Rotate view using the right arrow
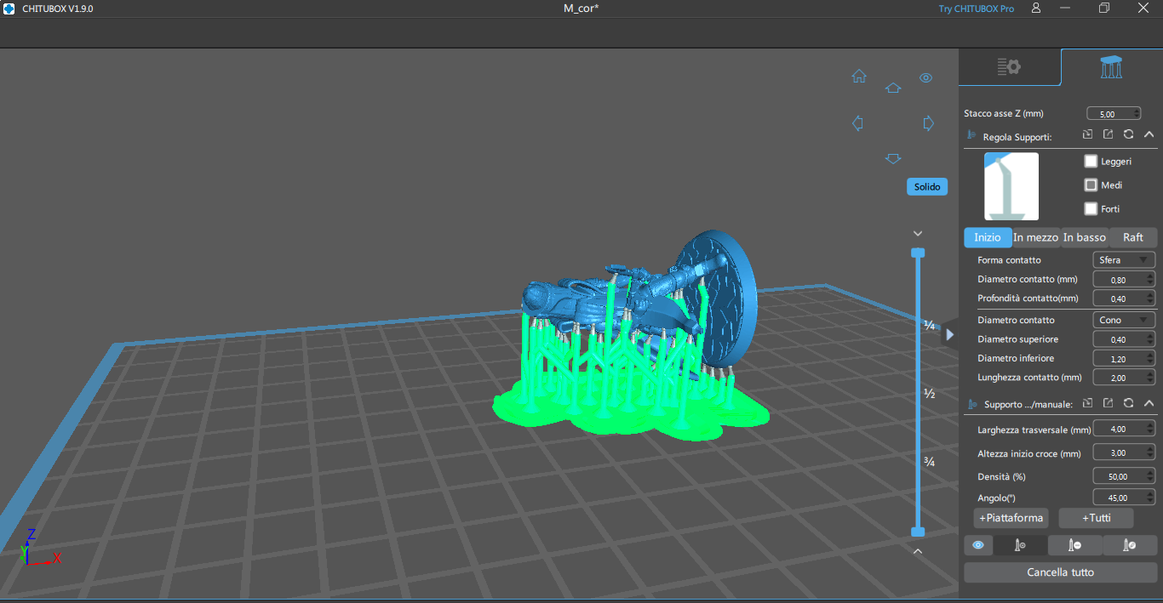Screen dimensions: 1163x603 point(928,123)
